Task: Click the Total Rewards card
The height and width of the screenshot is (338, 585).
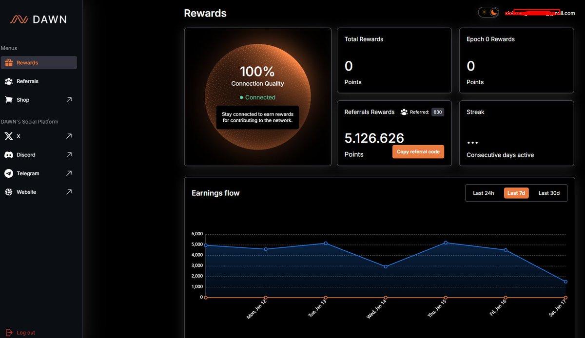Action: (x=394, y=60)
